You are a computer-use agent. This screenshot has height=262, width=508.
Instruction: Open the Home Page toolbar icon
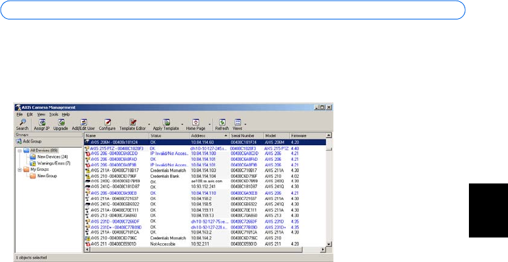coord(195,123)
